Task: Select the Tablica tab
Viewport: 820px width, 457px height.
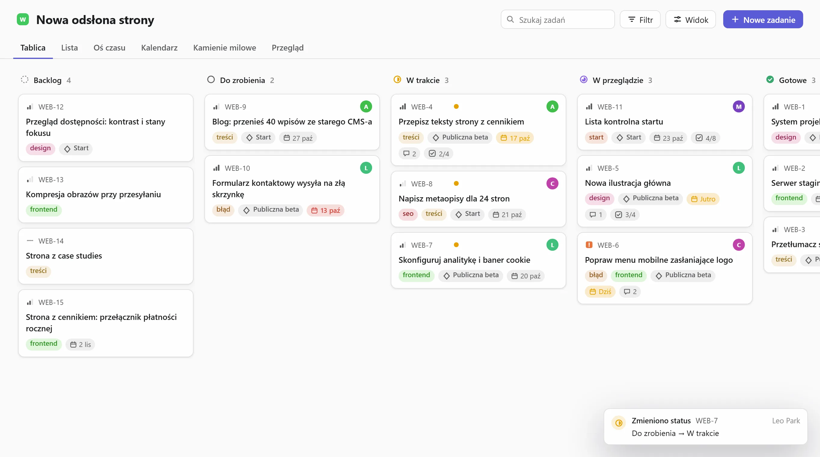Action: pos(33,48)
